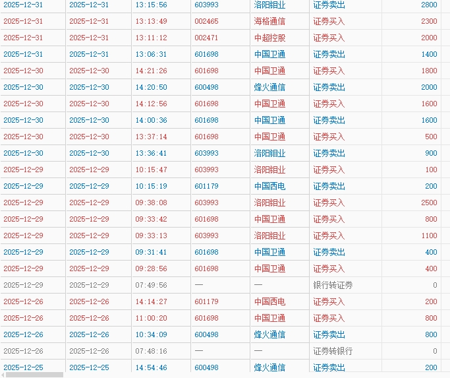
Task: Click the 证券转银行 operation cell
Action: click(333, 351)
